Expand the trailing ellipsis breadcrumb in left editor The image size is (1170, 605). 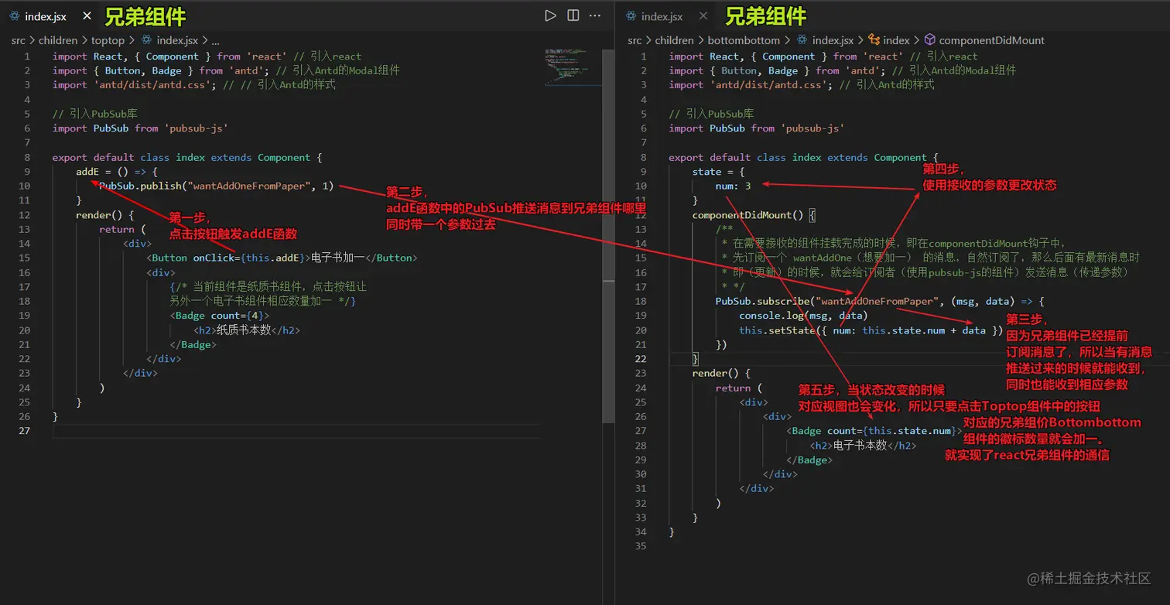click(216, 40)
